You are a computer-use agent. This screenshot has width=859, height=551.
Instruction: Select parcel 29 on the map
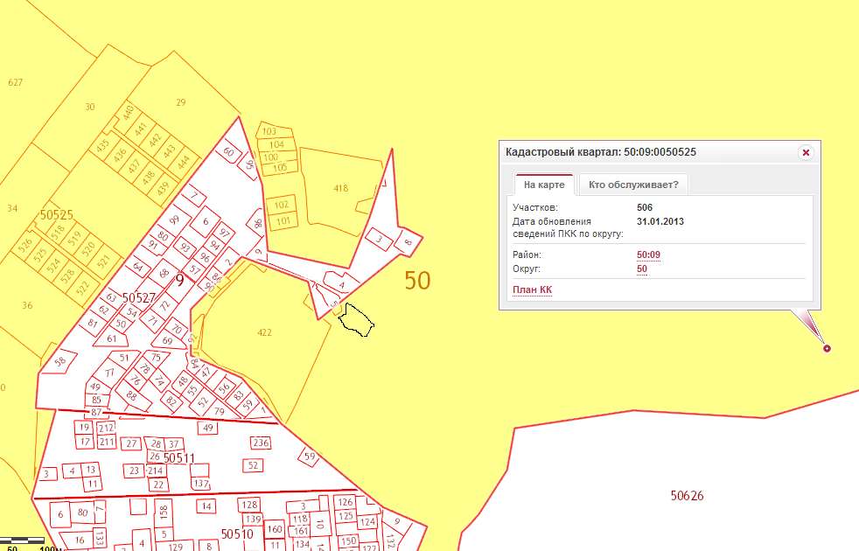181,103
